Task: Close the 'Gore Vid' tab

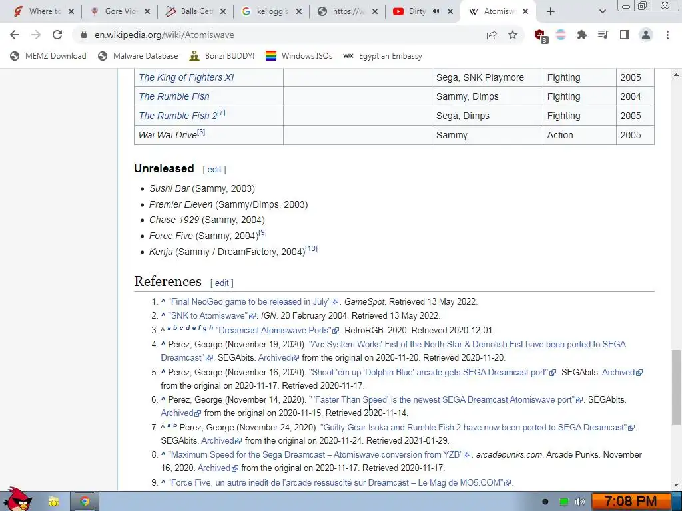Action: [147, 11]
